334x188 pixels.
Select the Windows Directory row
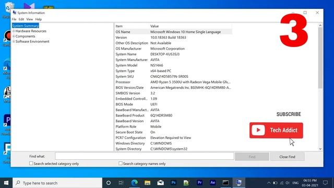click(173, 143)
